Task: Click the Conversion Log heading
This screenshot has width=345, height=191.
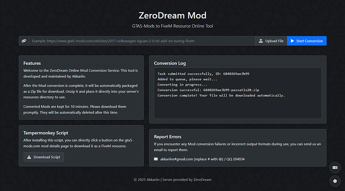Action: click(170, 63)
